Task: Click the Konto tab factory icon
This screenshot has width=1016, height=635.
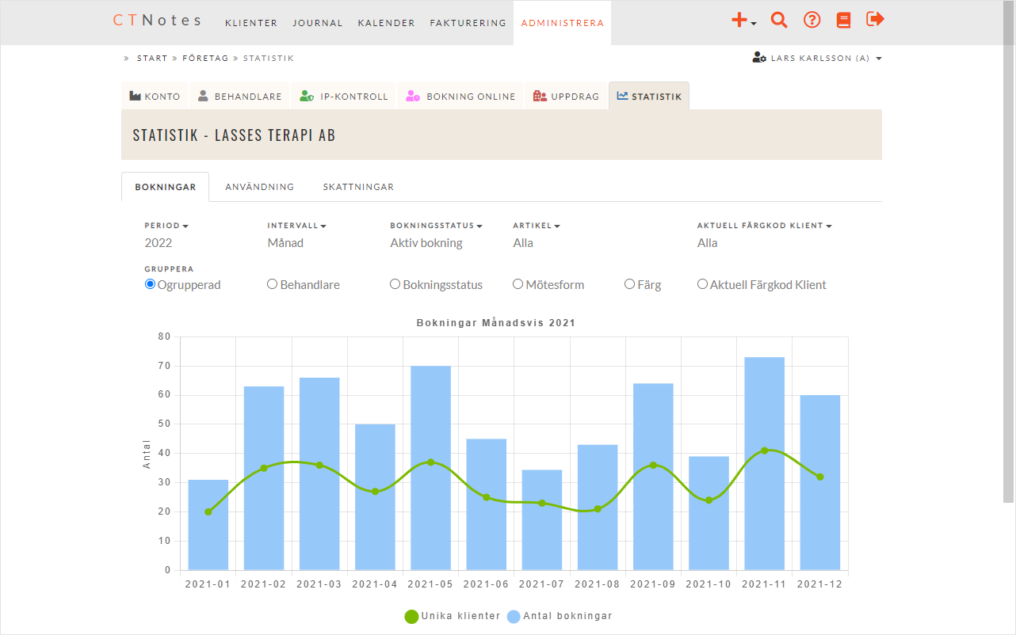Action: [x=135, y=96]
